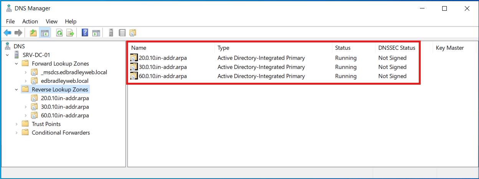
Task: Select 20.0.10.in-addr.arpa label in tree
Action: click(65, 98)
